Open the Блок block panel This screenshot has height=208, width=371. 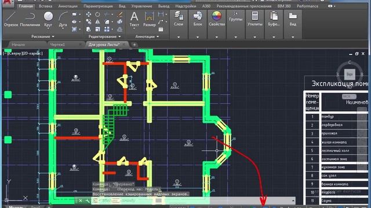(x=198, y=18)
